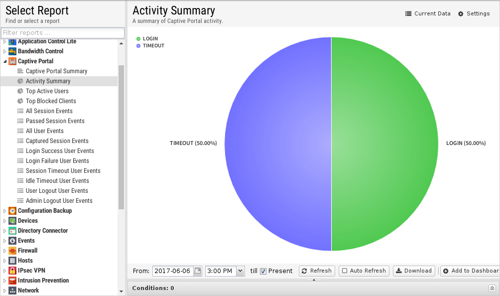Click the Top Blocked Clients pie icon
The width and height of the screenshot is (500, 296).
pyautogui.click(x=20, y=101)
